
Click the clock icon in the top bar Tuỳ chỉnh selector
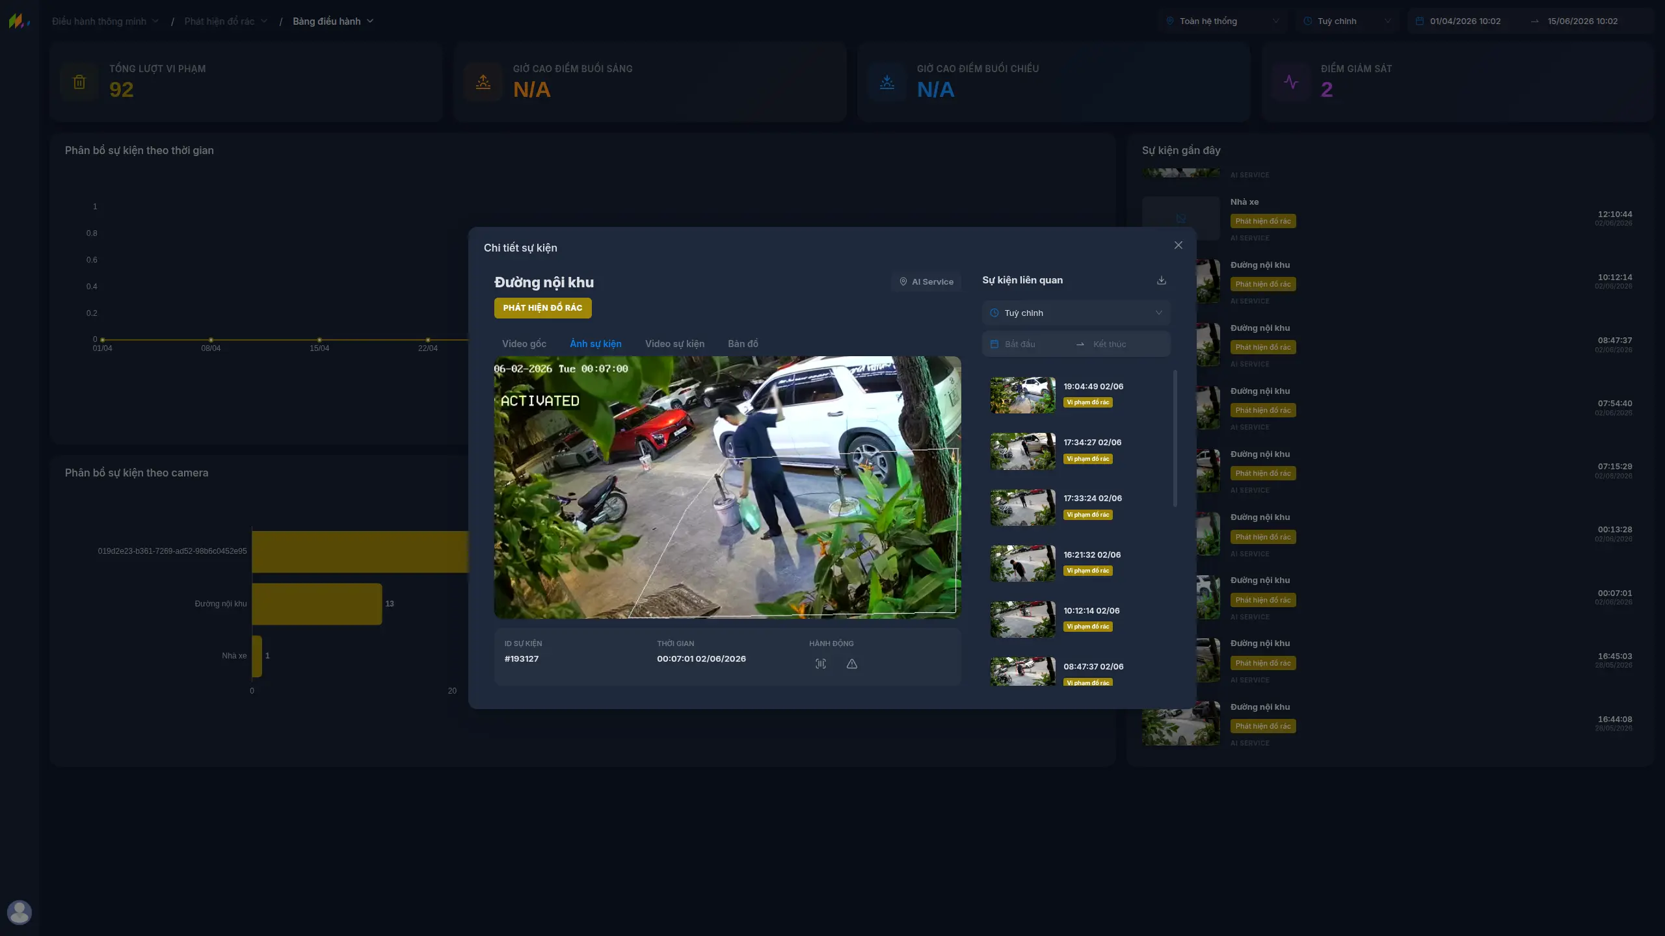click(1308, 21)
